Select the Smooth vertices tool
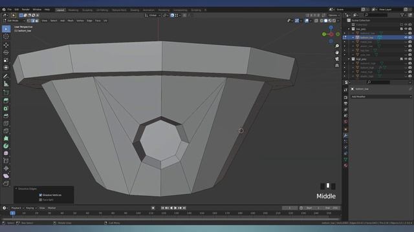The width and height of the screenshot is (414, 232). 6,153
